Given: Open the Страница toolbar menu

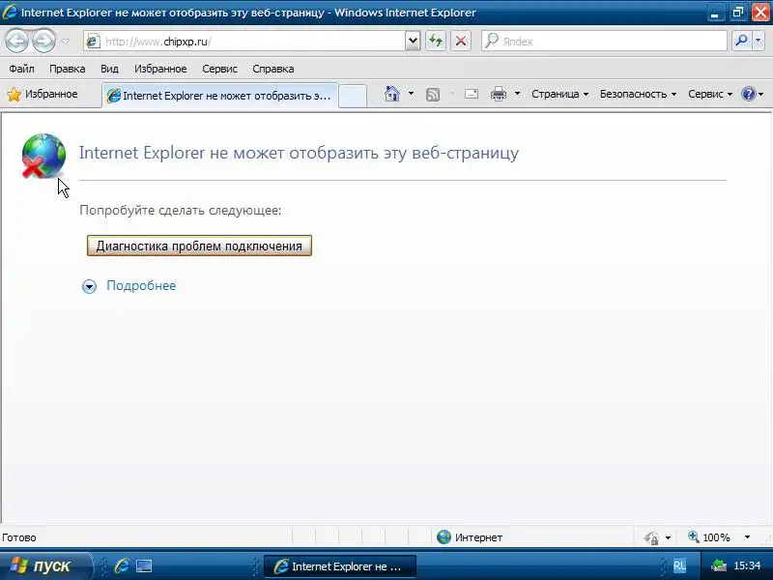Looking at the screenshot, I should (x=559, y=94).
